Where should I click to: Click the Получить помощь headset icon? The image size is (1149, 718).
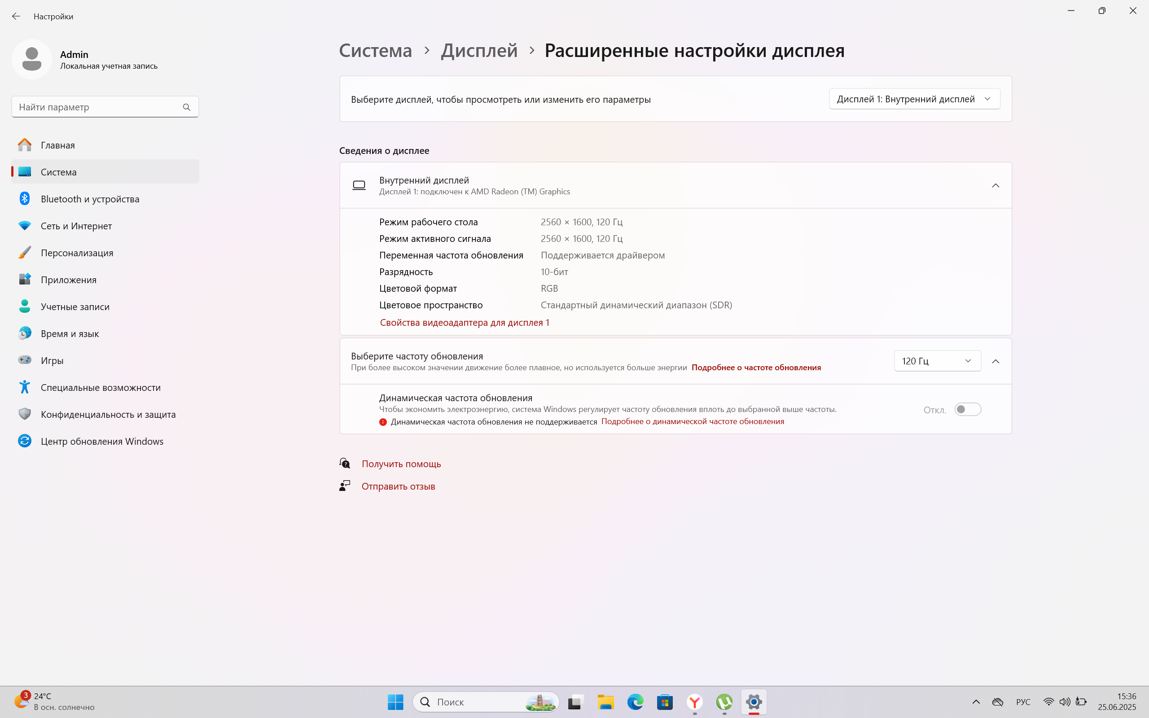coord(345,463)
